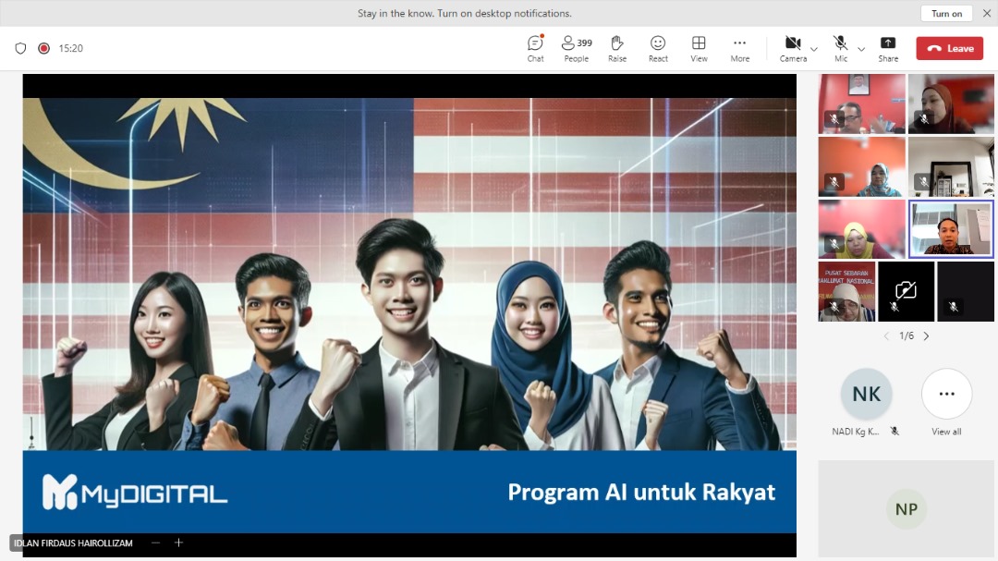This screenshot has height=561, width=998.
Task: Open the More actions menu
Action: click(x=739, y=48)
